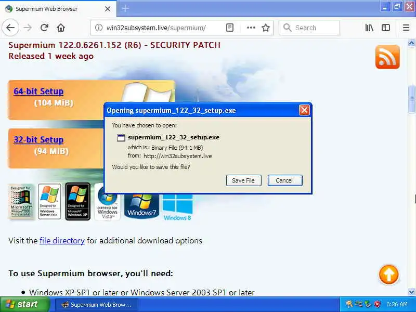Screen dimensions: 416x312
Task: Show site information for win32subsystem.live
Action: [99, 28]
